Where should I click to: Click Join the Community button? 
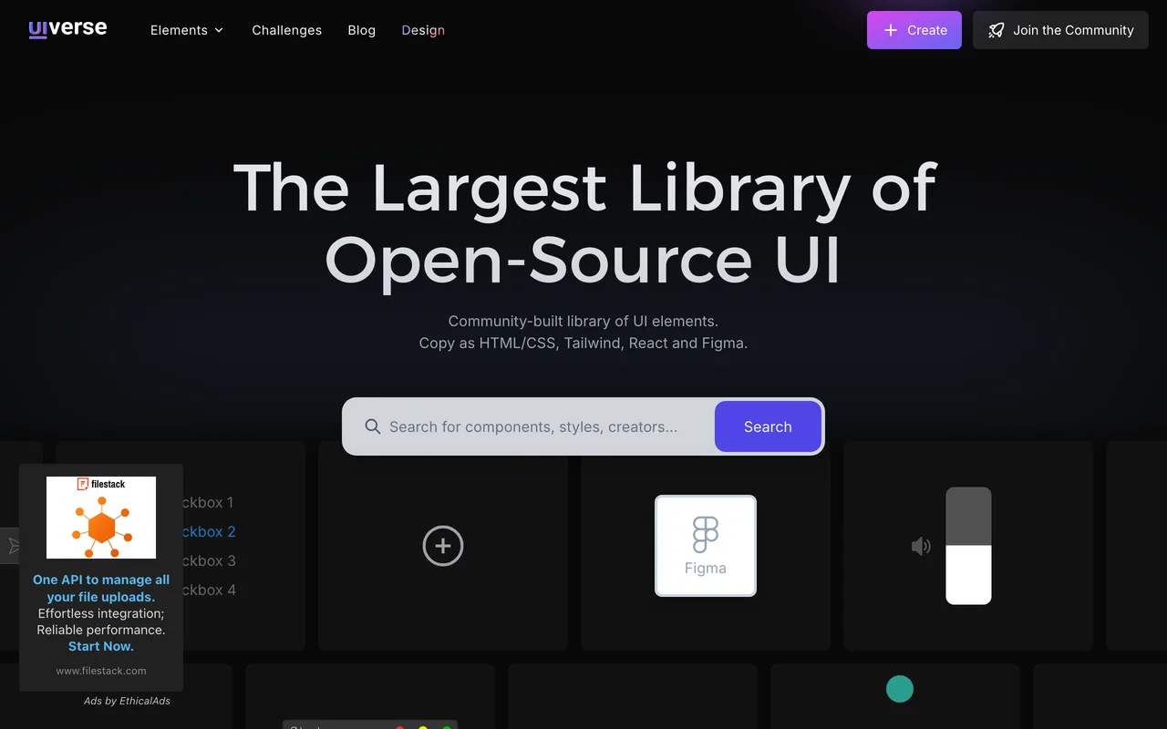click(x=1060, y=30)
